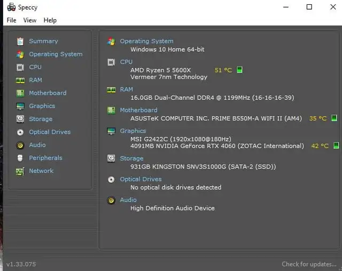The image size is (342, 271).
Task: Click the CPU chip icon in sidebar
Action: (20, 67)
